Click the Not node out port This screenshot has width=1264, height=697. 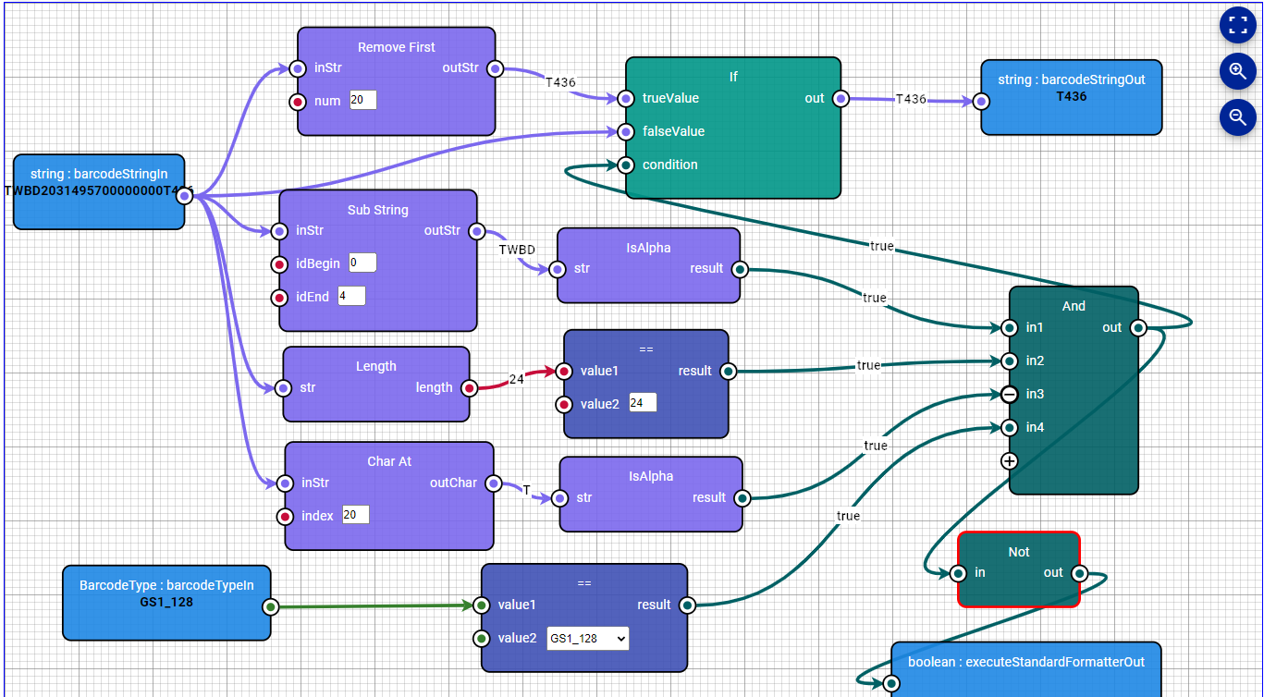point(1078,573)
